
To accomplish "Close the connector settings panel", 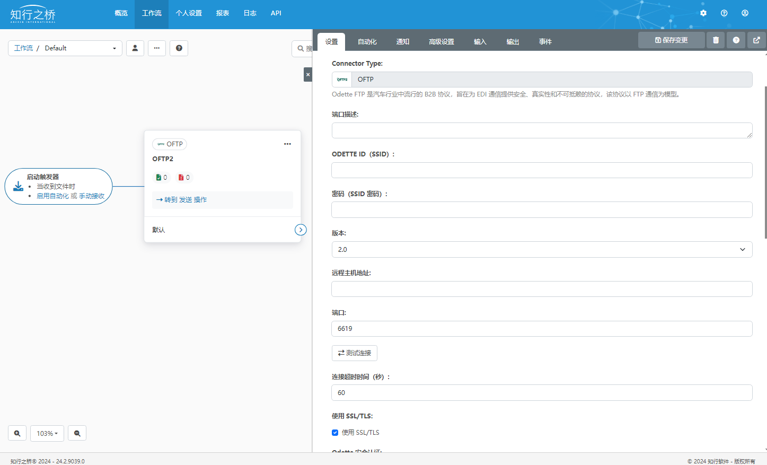I will 308,75.
